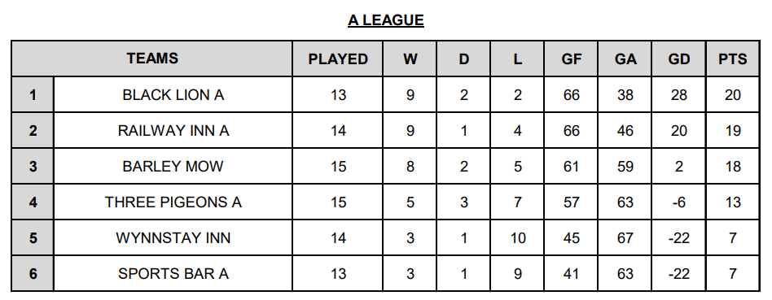Click the WYNNSTAY INN team name
The image size is (772, 300).
[x=173, y=238]
